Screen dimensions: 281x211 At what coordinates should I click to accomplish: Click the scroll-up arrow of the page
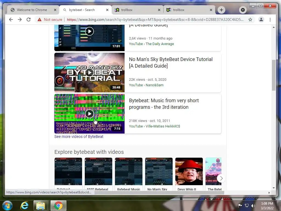(x=274, y=27)
